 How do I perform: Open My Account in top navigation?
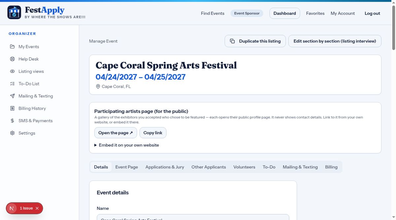click(x=343, y=13)
